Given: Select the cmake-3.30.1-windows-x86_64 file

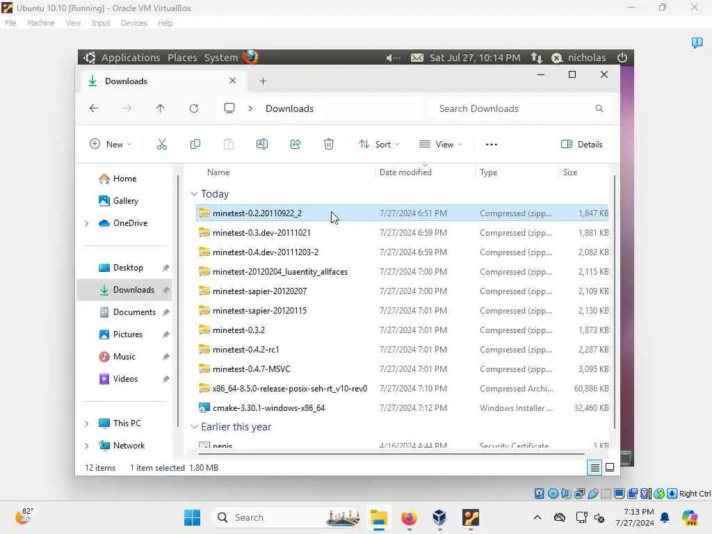Looking at the screenshot, I should click(268, 407).
